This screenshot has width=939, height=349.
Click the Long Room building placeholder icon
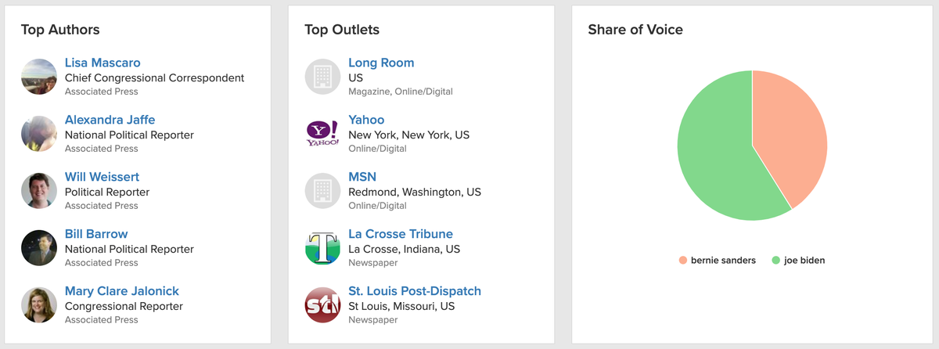[x=322, y=77]
